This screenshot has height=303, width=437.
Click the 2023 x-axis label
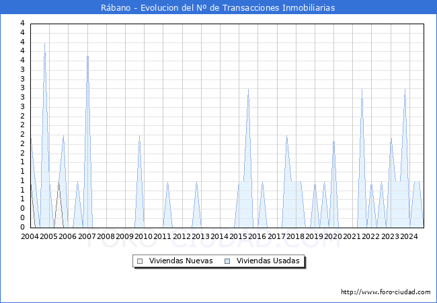390,236
